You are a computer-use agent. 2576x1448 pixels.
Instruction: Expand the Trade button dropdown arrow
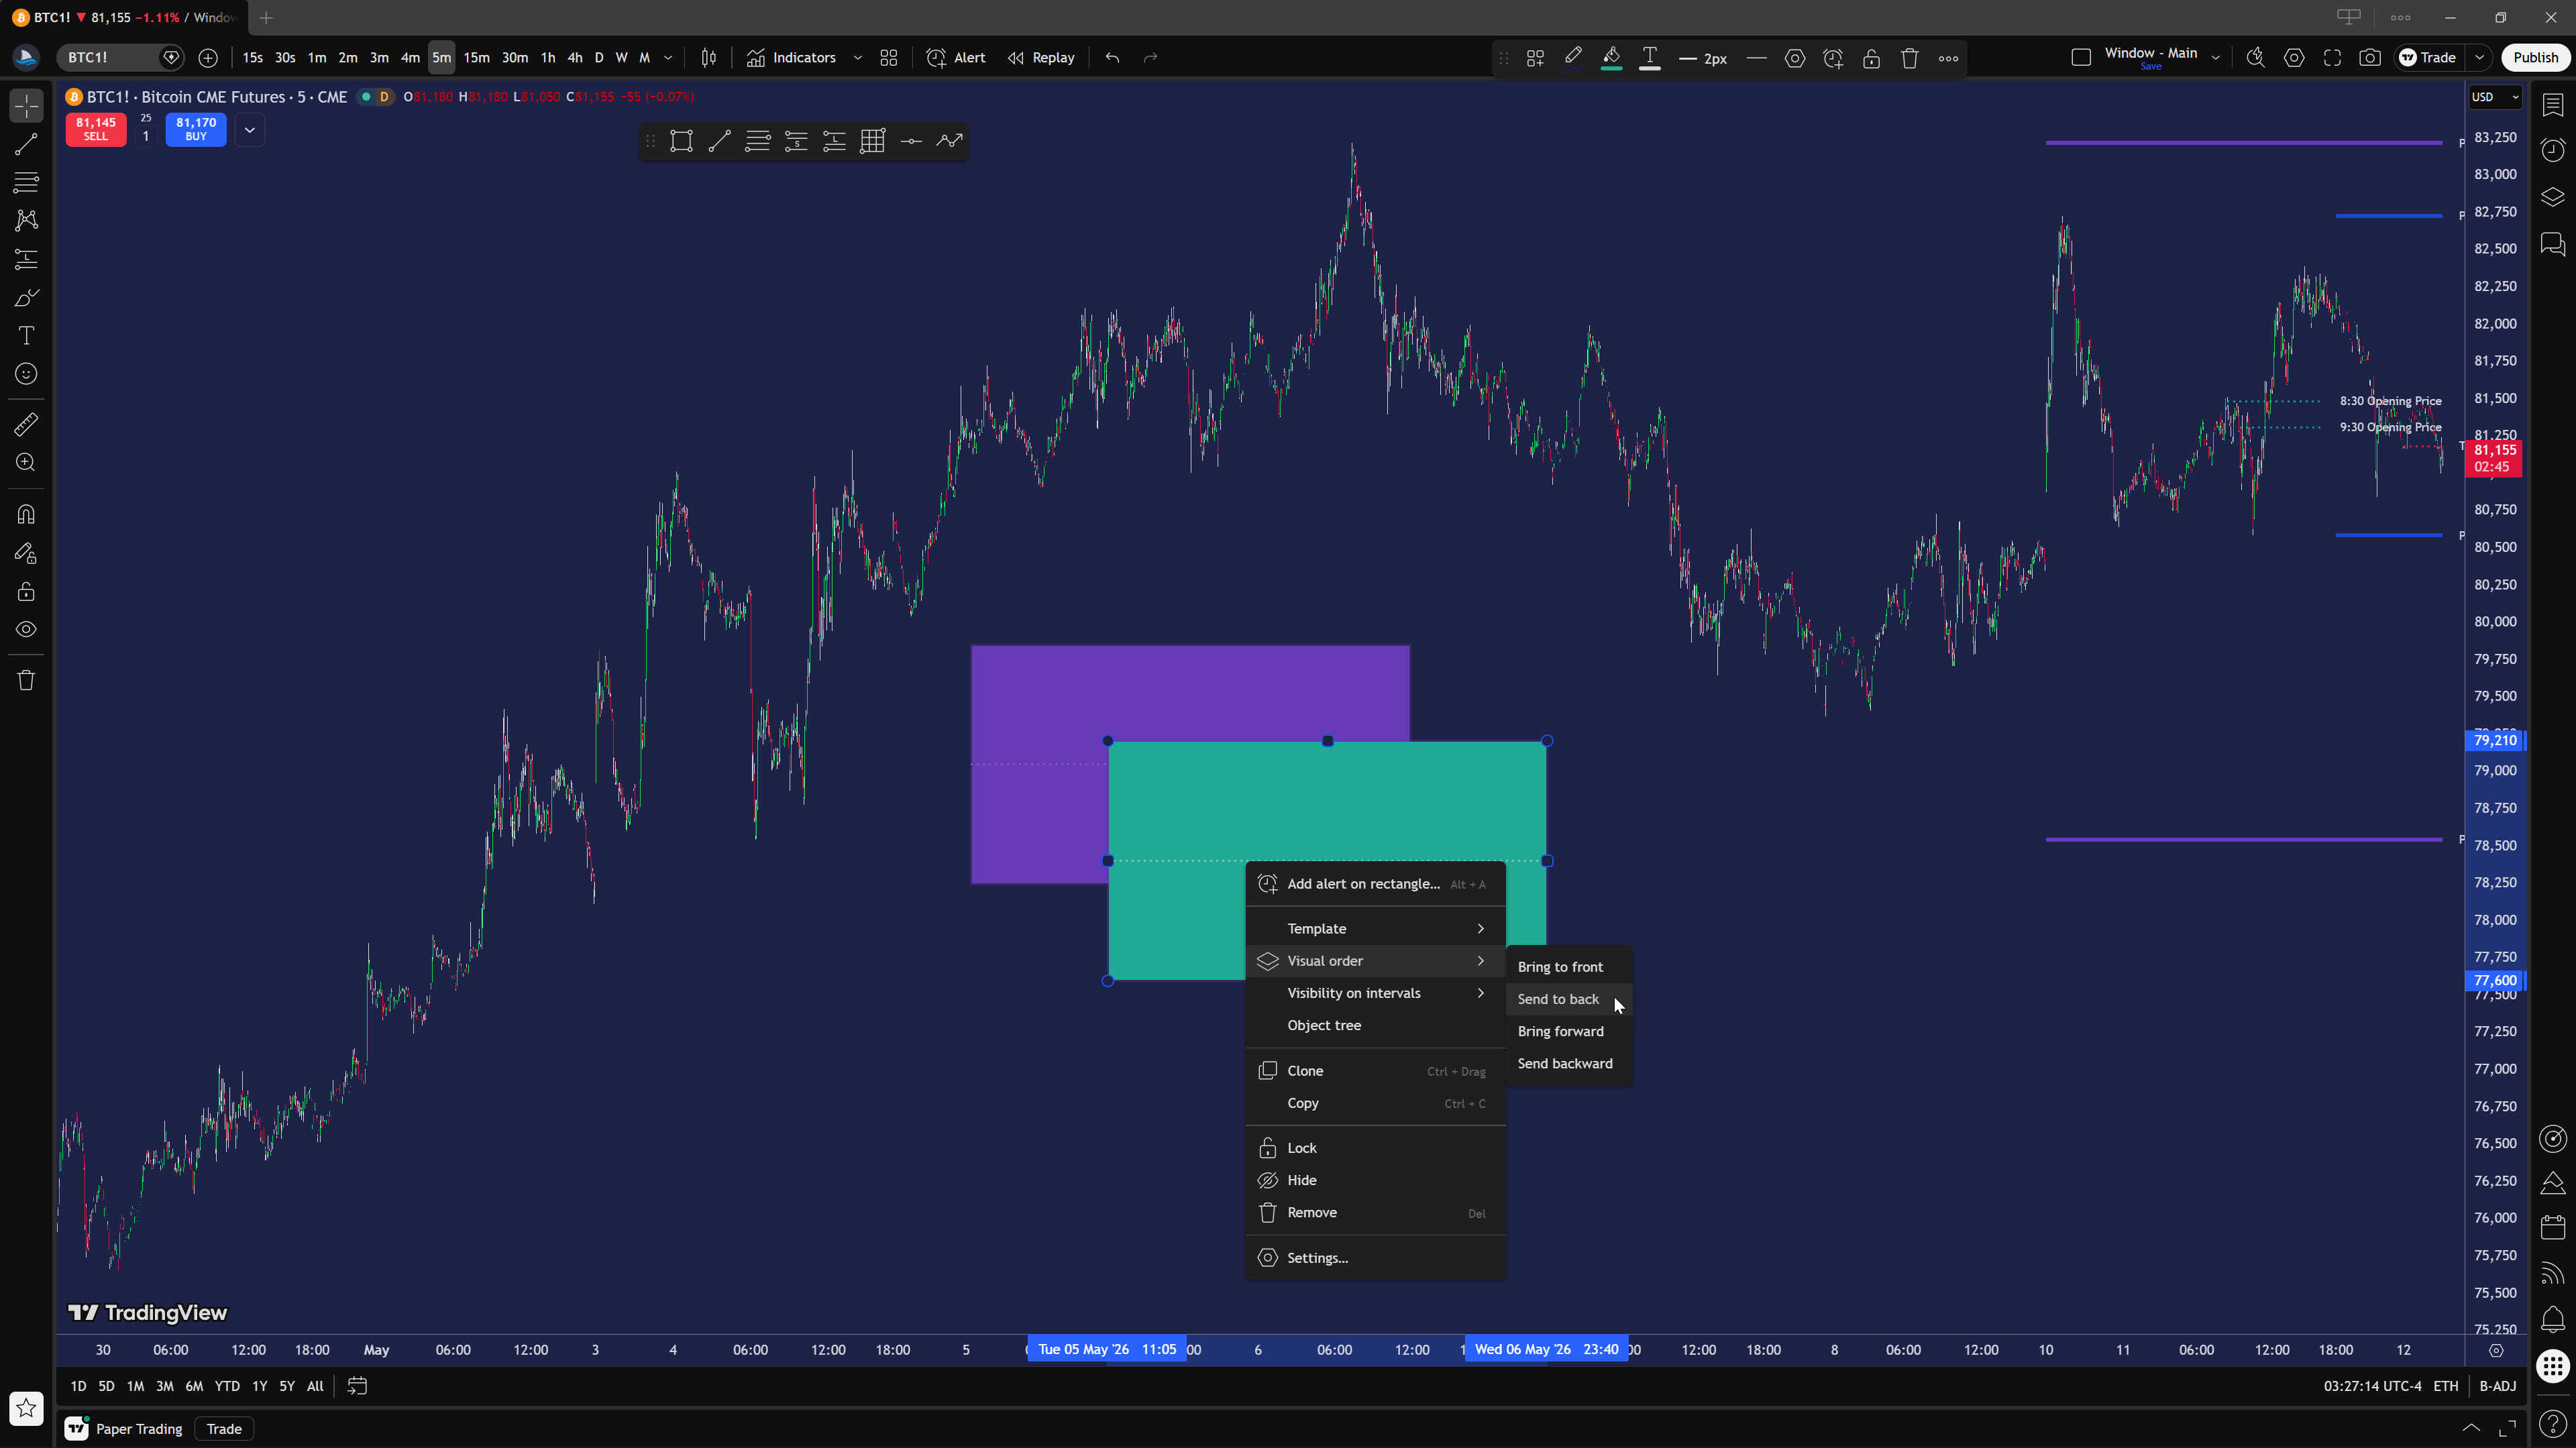2479,58
